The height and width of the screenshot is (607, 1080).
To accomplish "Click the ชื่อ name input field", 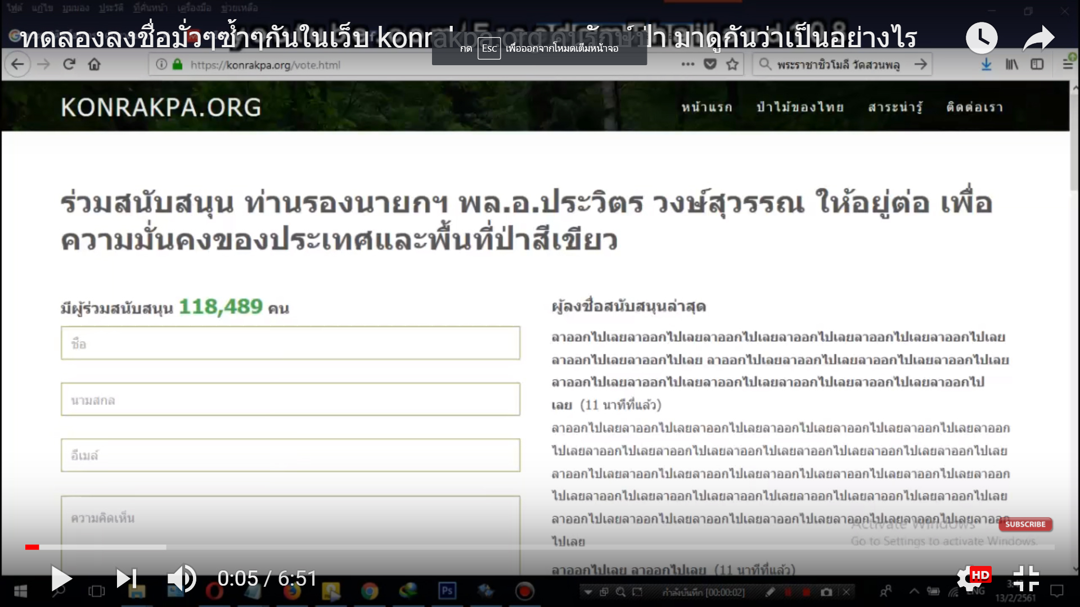I will click(x=290, y=343).
